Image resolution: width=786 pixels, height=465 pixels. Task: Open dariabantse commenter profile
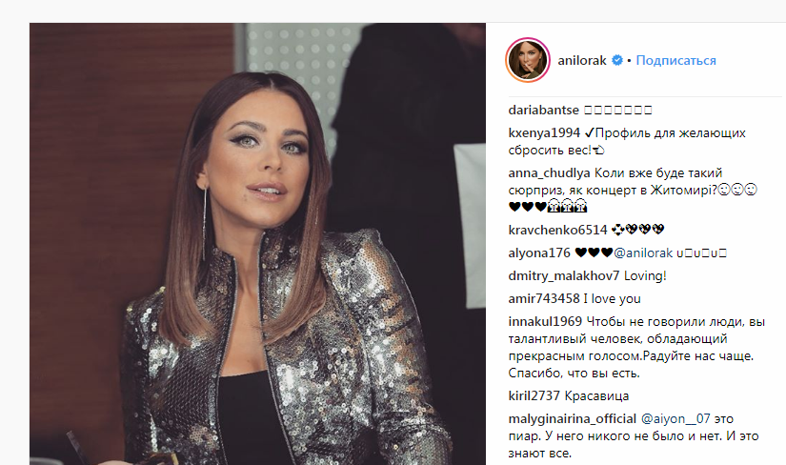tap(543, 110)
